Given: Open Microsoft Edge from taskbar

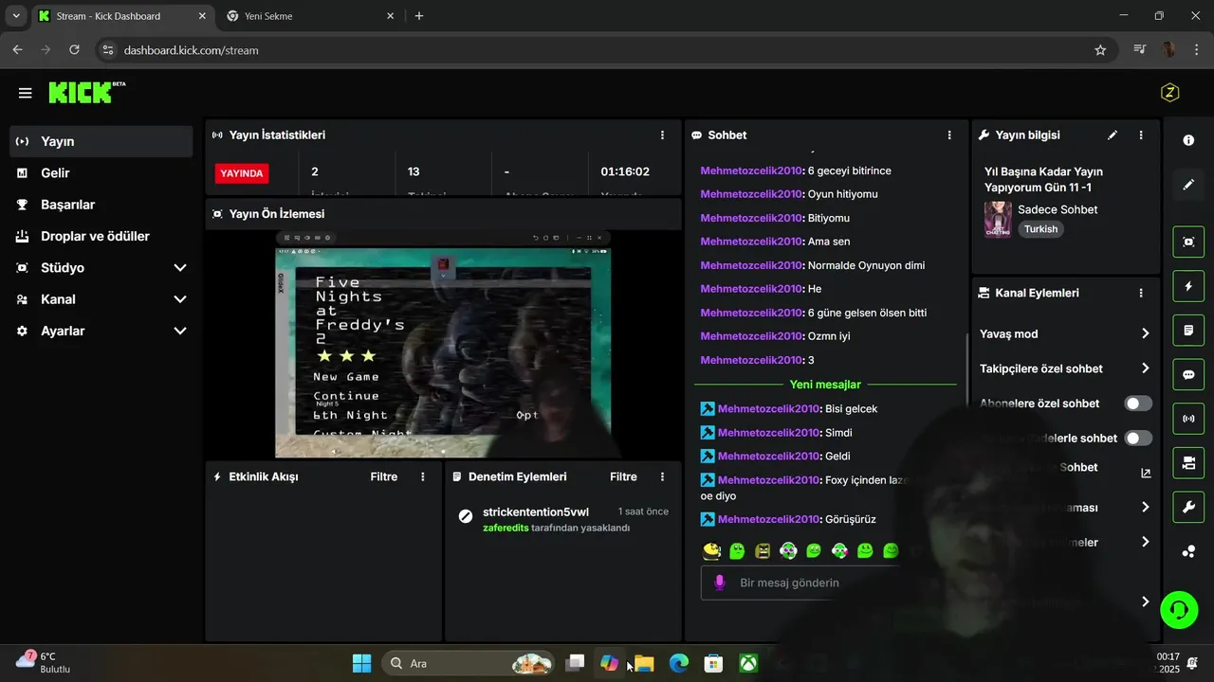Looking at the screenshot, I should click(x=679, y=663).
